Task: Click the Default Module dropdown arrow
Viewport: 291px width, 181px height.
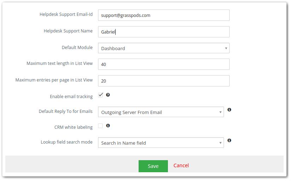Action: pyautogui.click(x=226, y=48)
